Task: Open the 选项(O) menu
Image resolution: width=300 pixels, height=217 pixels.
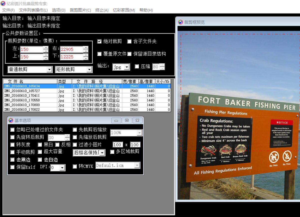Action: (x=59, y=10)
